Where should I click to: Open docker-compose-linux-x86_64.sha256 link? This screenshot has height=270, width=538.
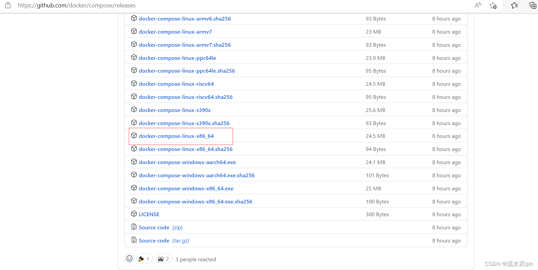click(x=186, y=149)
